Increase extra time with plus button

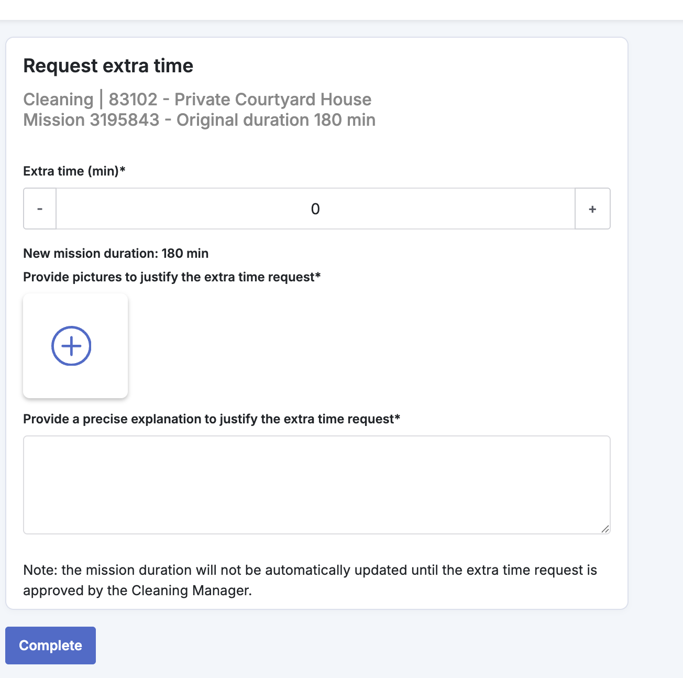click(592, 209)
